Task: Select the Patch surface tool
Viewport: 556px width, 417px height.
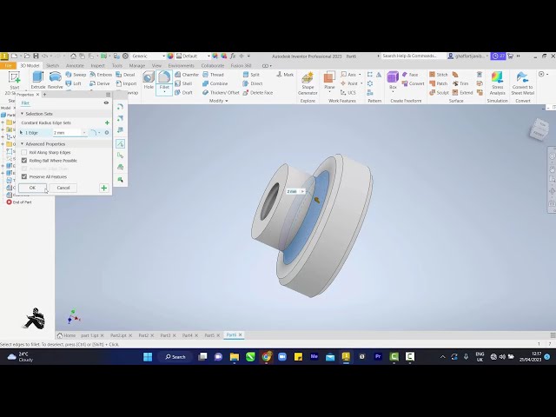Action: click(439, 83)
